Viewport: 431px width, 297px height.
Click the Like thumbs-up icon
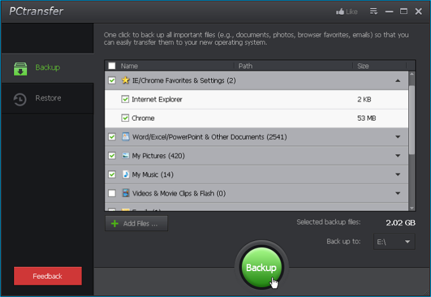coord(340,12)
